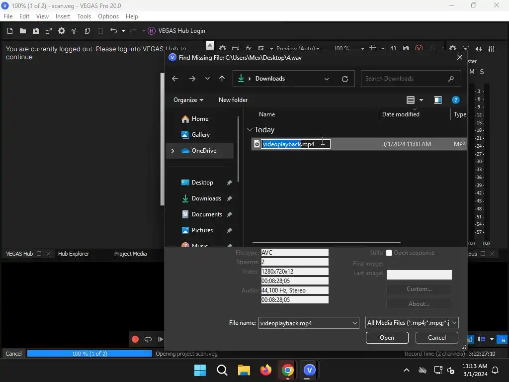
Task: Go back in file dialog navigation
Action: click(175, 79)
